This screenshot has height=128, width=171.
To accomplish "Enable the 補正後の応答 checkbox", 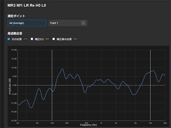I will click(54, 39).
